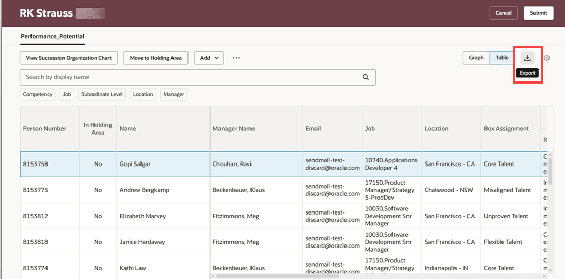This screenshot has height=279, width=565.
Task: Click the Submit button
Action: [x=538, y=13]
